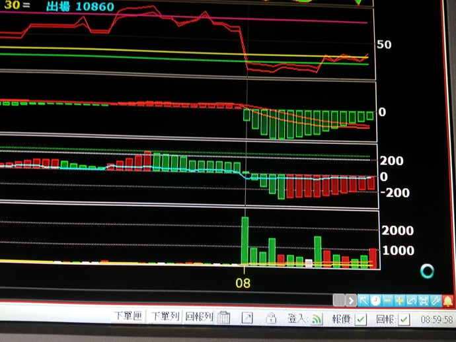
Task: Click the 50 oscillator axis value
Action: (384, 44)
